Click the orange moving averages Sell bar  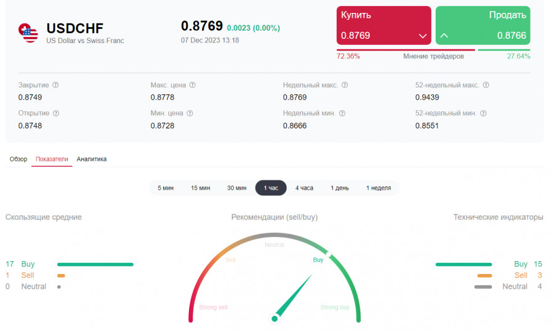[61, 276]
